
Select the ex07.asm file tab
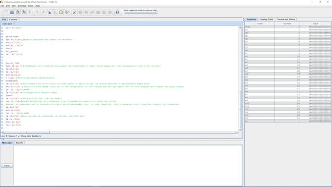pyautogui.click(x=7, y=24)
